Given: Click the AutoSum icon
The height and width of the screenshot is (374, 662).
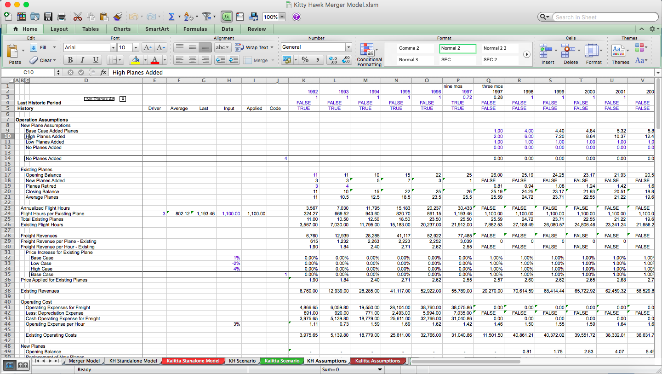Looking at the screenshot, I should pos(172,16).
